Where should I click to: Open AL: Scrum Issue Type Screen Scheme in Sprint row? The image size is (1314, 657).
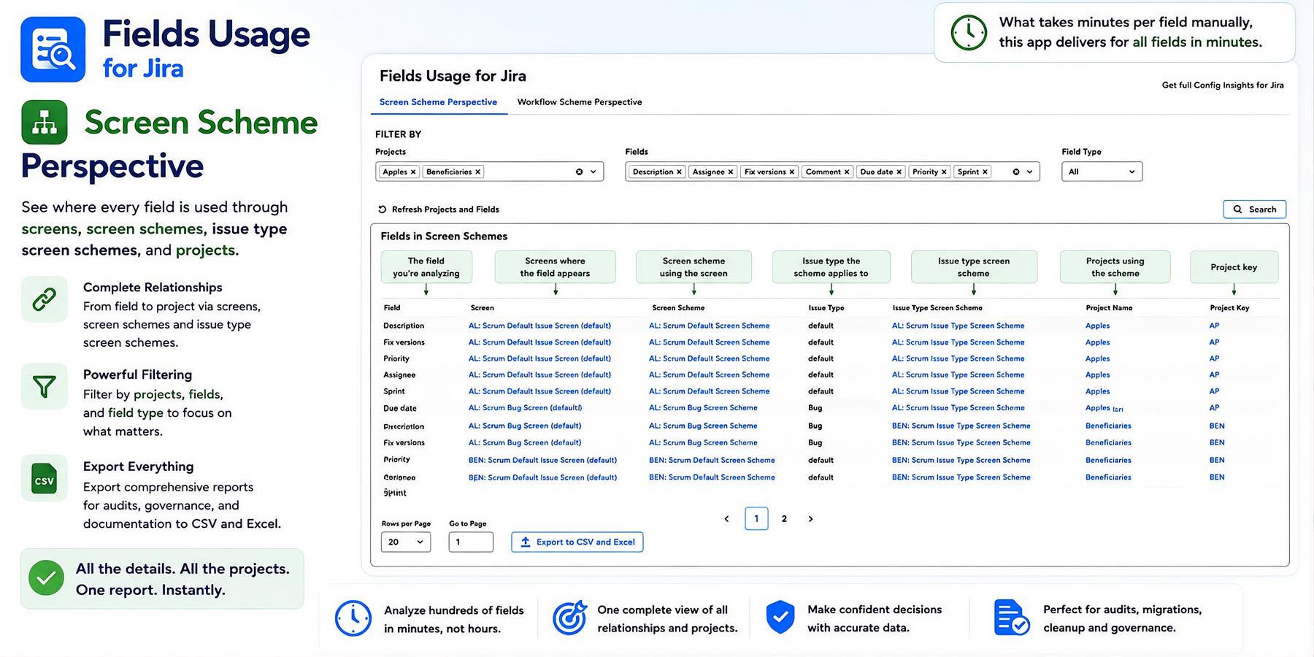(958, 391)
